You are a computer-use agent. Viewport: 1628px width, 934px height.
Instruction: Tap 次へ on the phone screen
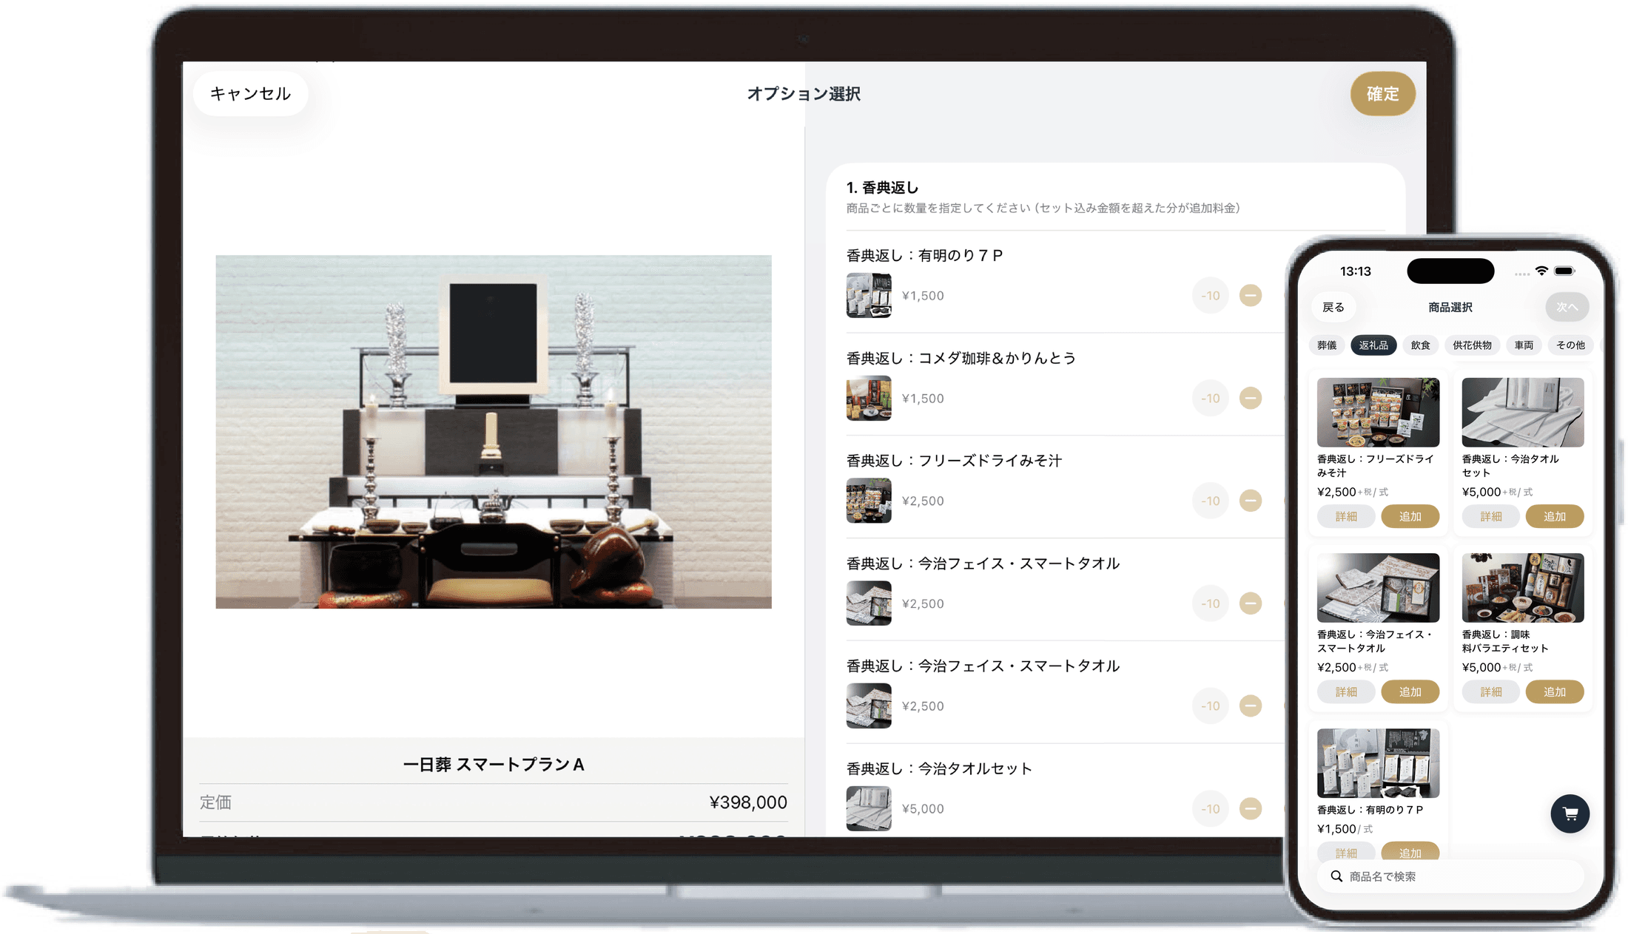pos(1567,307)
